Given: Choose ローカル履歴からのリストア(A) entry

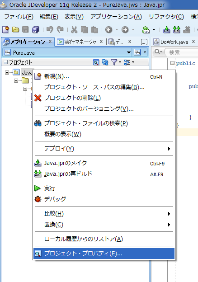Looking at the screenshot, I should click(104, 239).
